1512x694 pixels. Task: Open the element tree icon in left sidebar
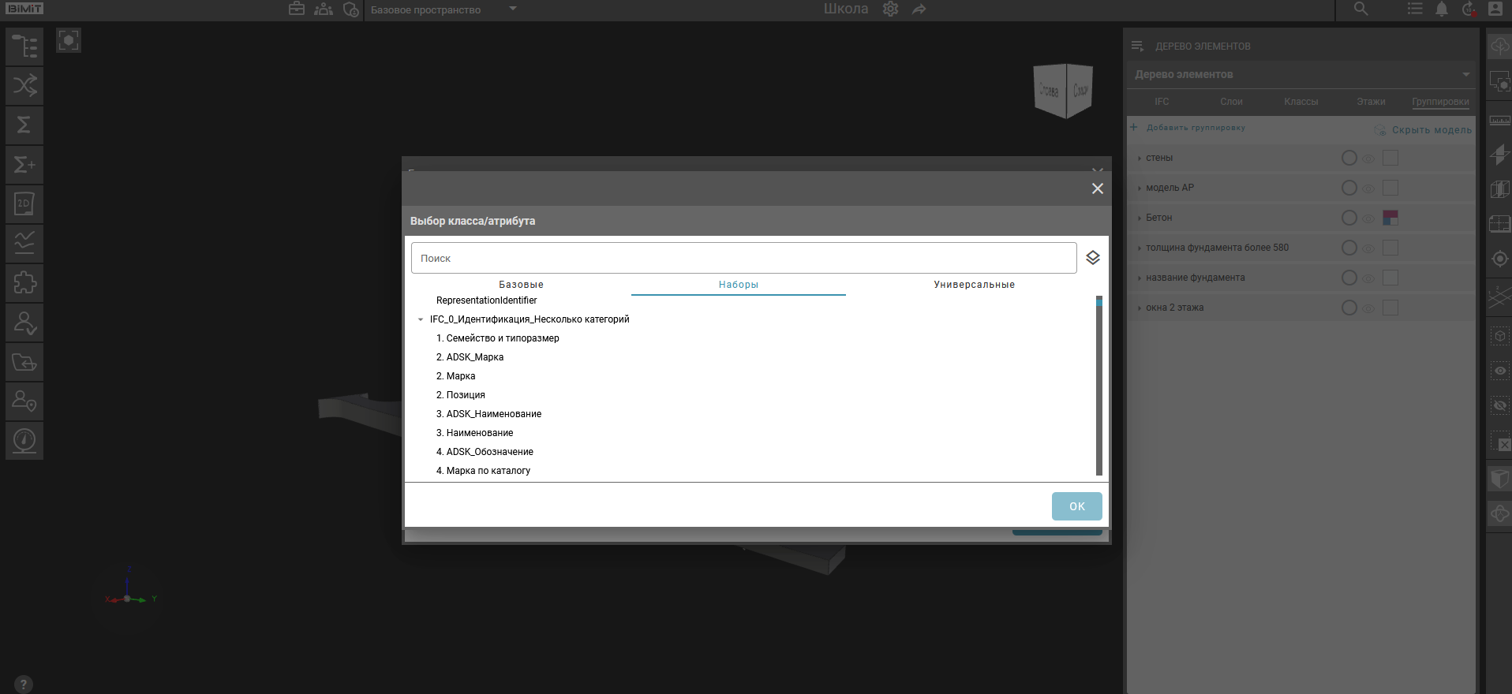(24, 47)
